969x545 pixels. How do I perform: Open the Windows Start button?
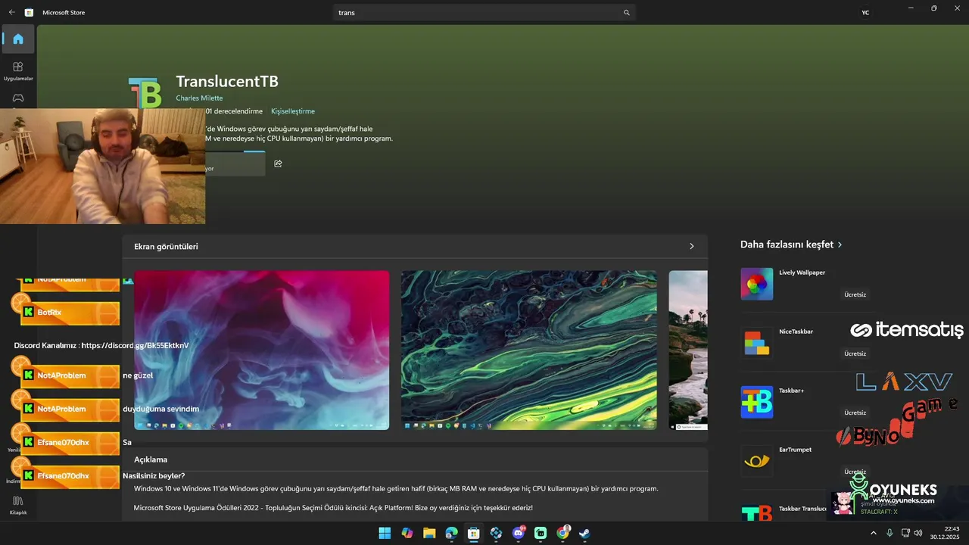click(385, 533)
